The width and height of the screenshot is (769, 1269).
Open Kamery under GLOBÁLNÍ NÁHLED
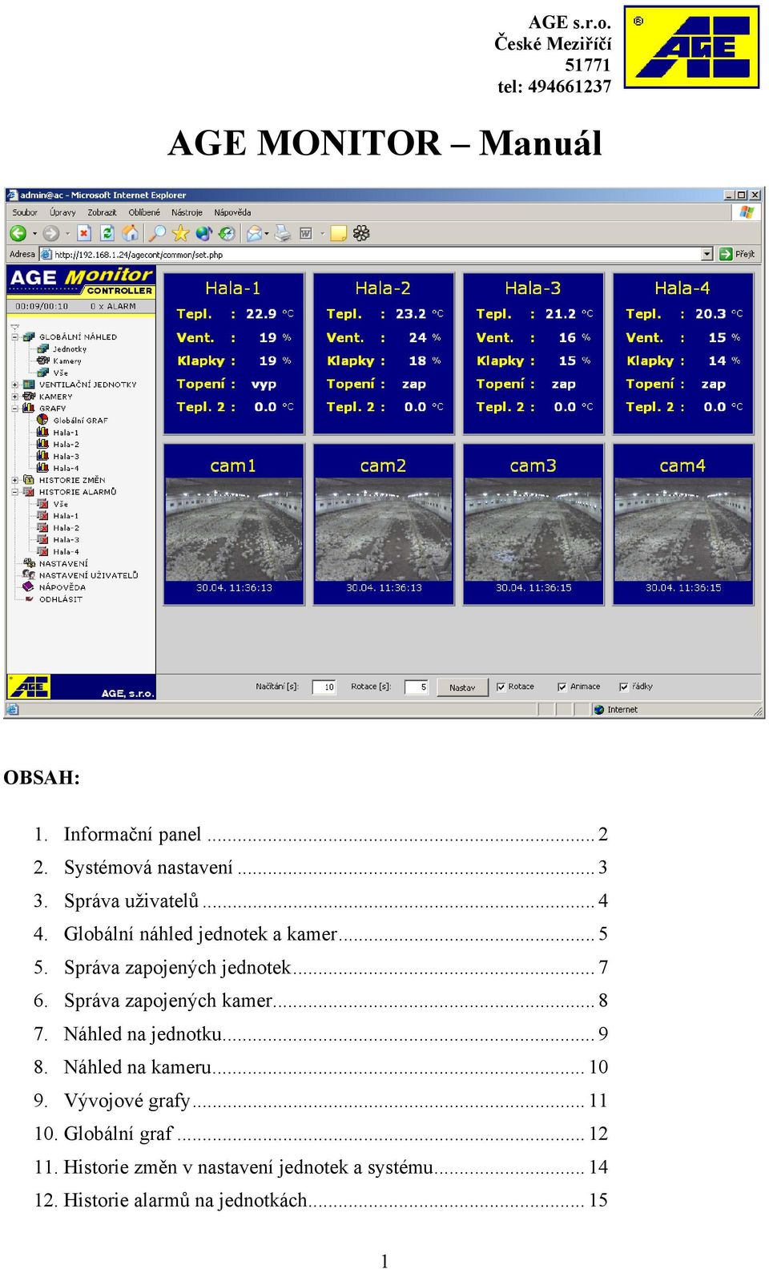coord(60,361)
